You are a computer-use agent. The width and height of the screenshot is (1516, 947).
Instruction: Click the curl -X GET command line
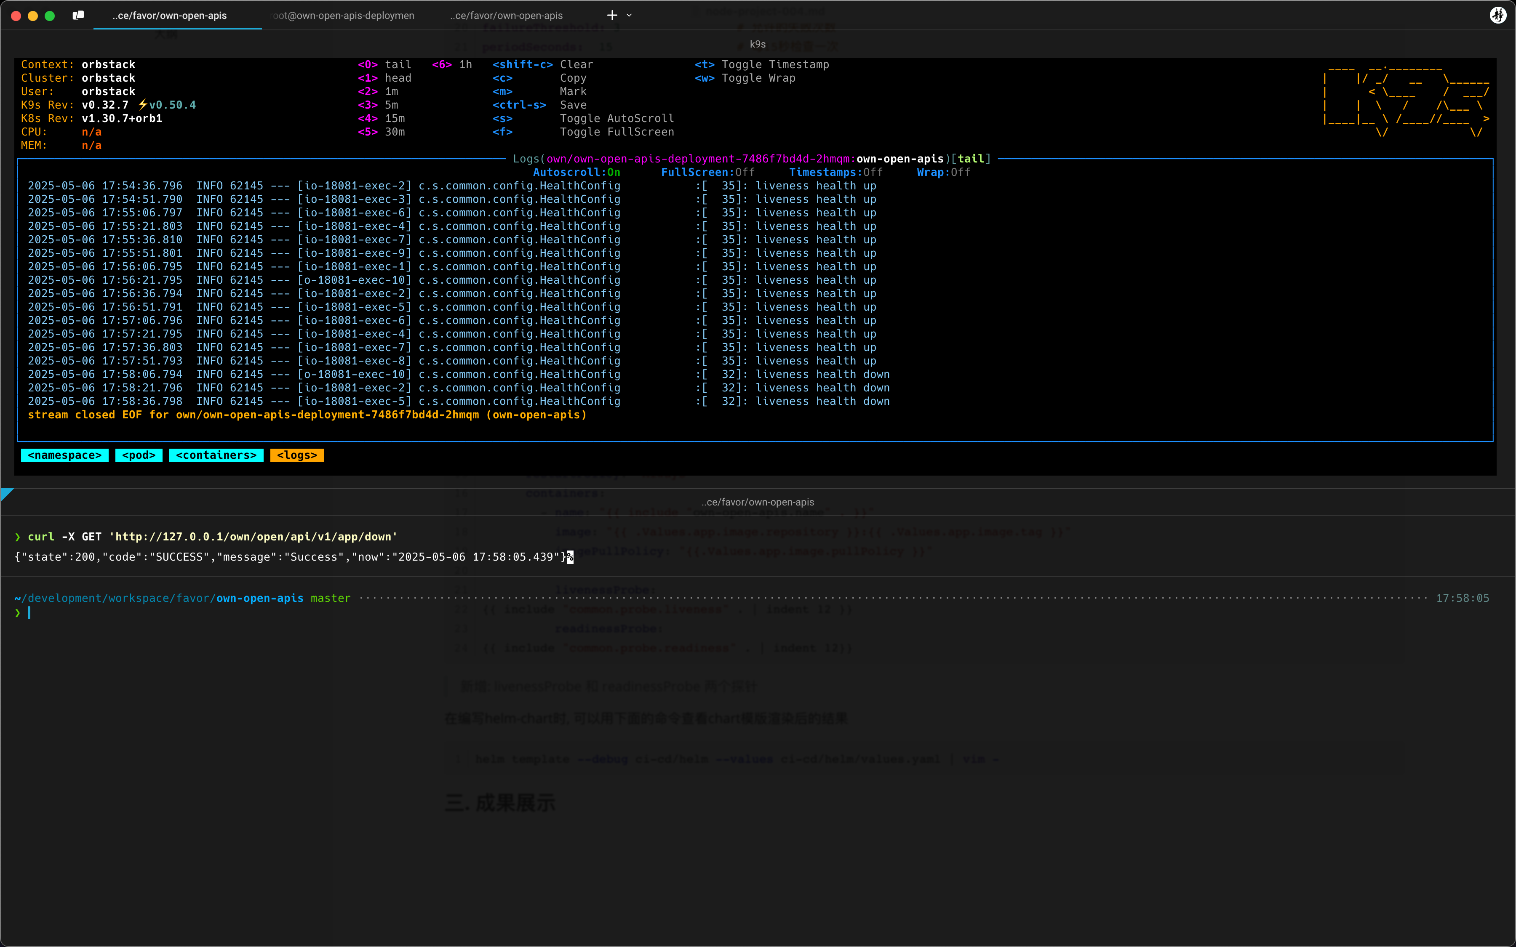coord(212,537)
